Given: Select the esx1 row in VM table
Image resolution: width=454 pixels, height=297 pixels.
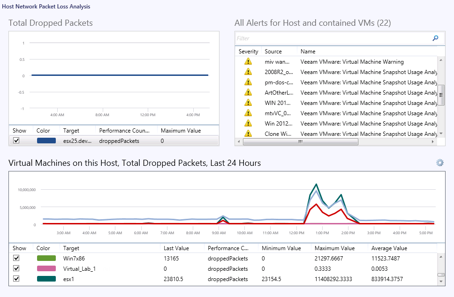Looking at the screenshot, I should pyautogui.click(x=141, y=279).
